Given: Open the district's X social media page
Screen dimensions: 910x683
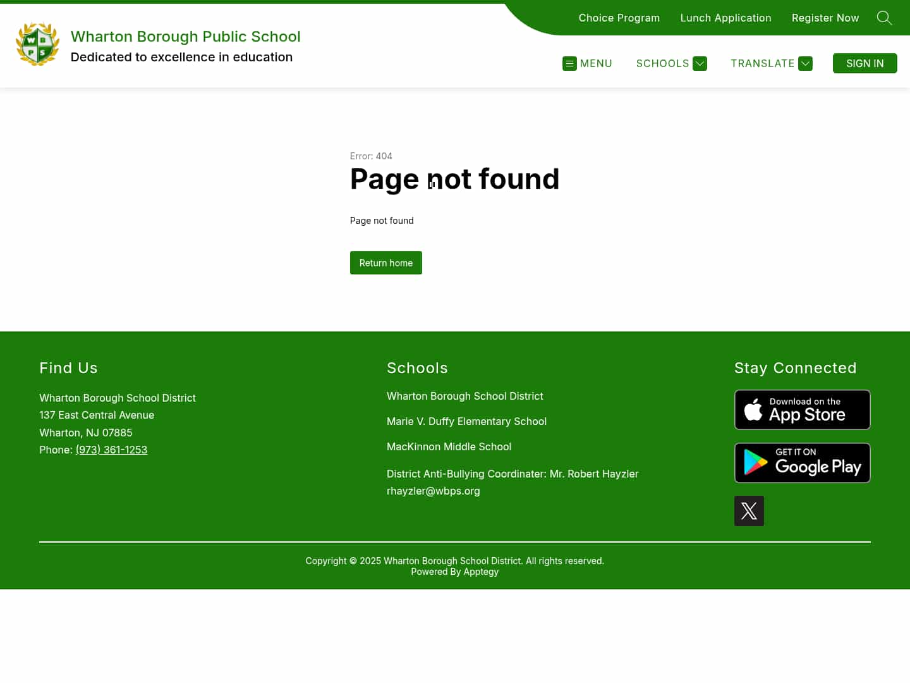Looking at the screenshot, I should coord(749,510).
